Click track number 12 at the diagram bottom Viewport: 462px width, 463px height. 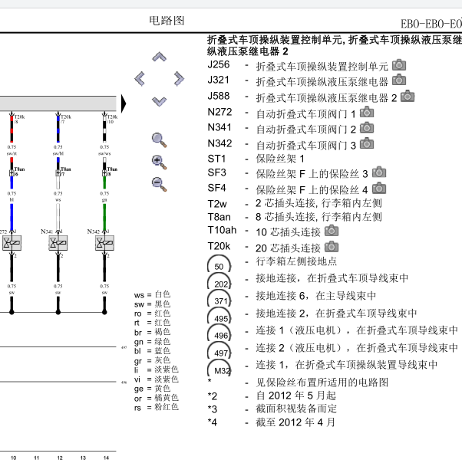coord(60,458)
